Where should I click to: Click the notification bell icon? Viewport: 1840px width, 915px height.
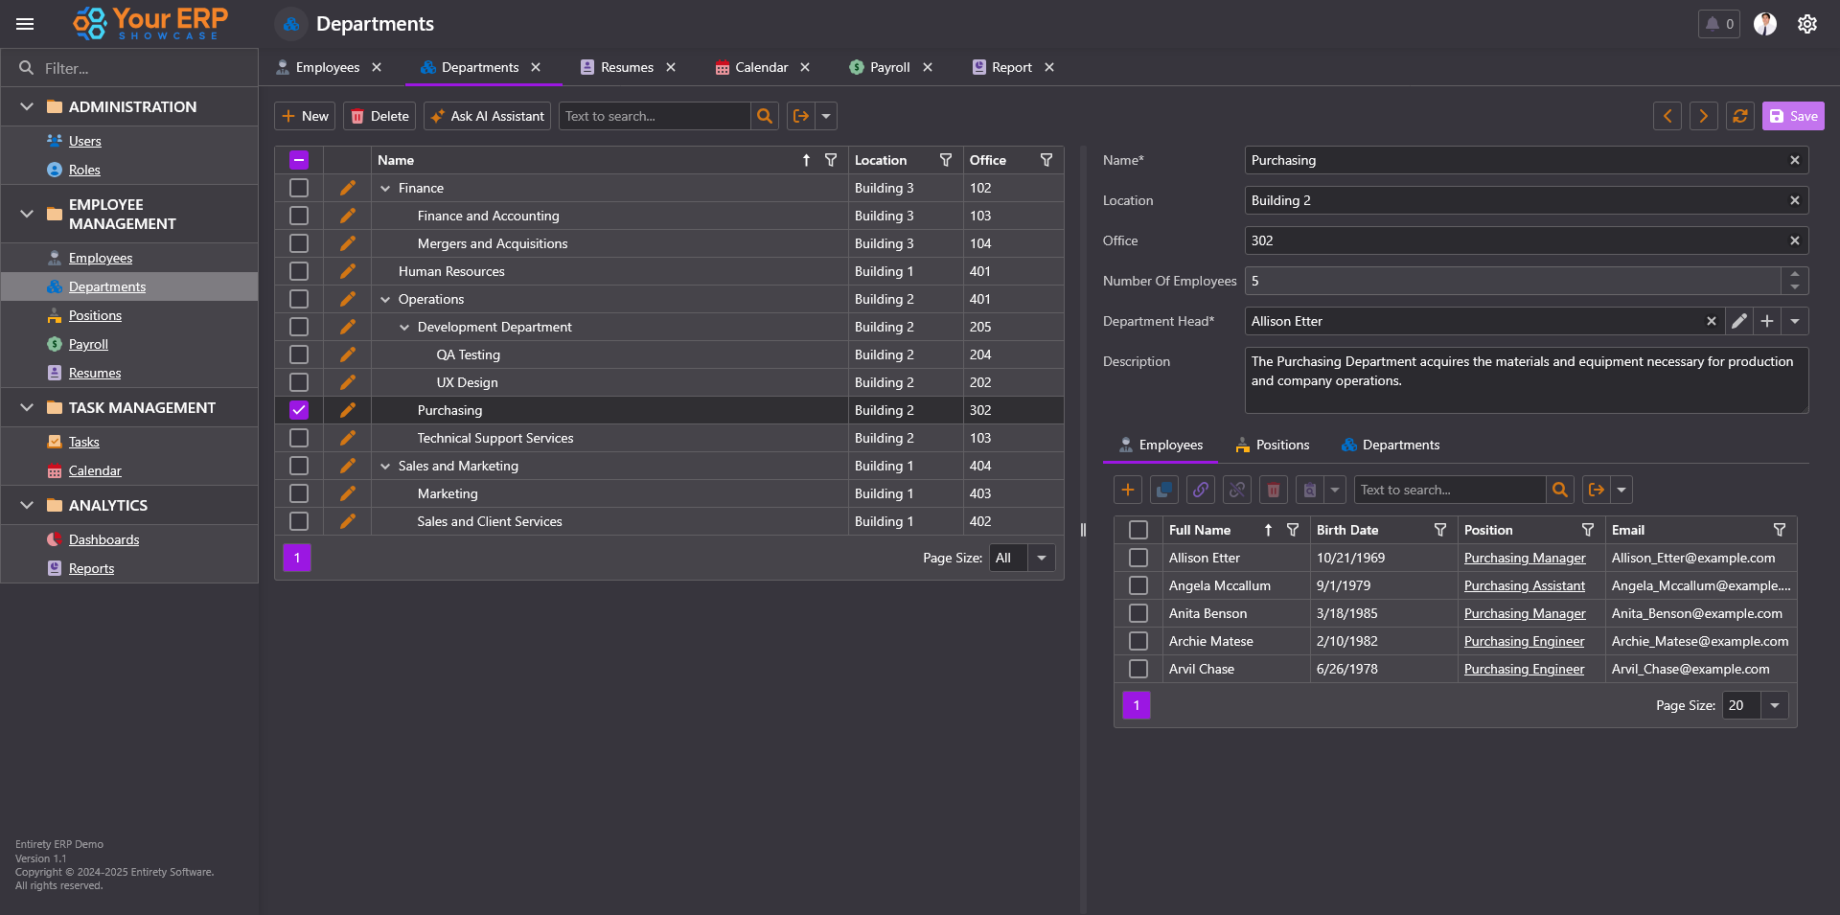point(1713,24)
